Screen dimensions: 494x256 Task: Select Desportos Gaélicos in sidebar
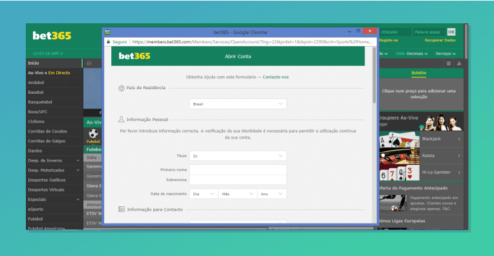pos(54,180)
